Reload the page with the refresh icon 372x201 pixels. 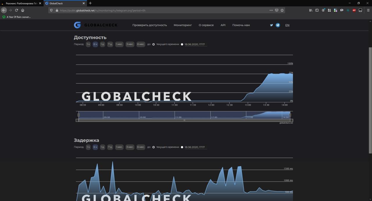[x=17, y=10]
